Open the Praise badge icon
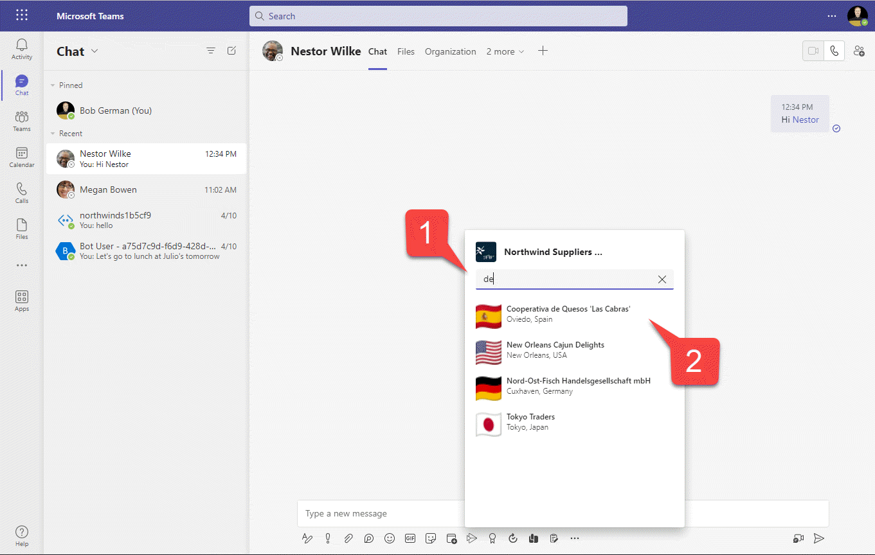The height and width of the screenshot is (555, 875). pyautogui.click(x=492, y=538)
